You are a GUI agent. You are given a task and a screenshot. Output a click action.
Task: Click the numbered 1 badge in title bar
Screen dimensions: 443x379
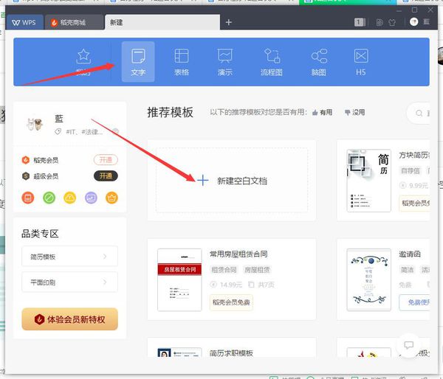[x=359, y=22]
